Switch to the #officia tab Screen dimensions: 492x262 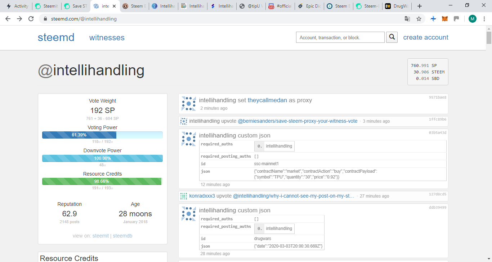281,6
